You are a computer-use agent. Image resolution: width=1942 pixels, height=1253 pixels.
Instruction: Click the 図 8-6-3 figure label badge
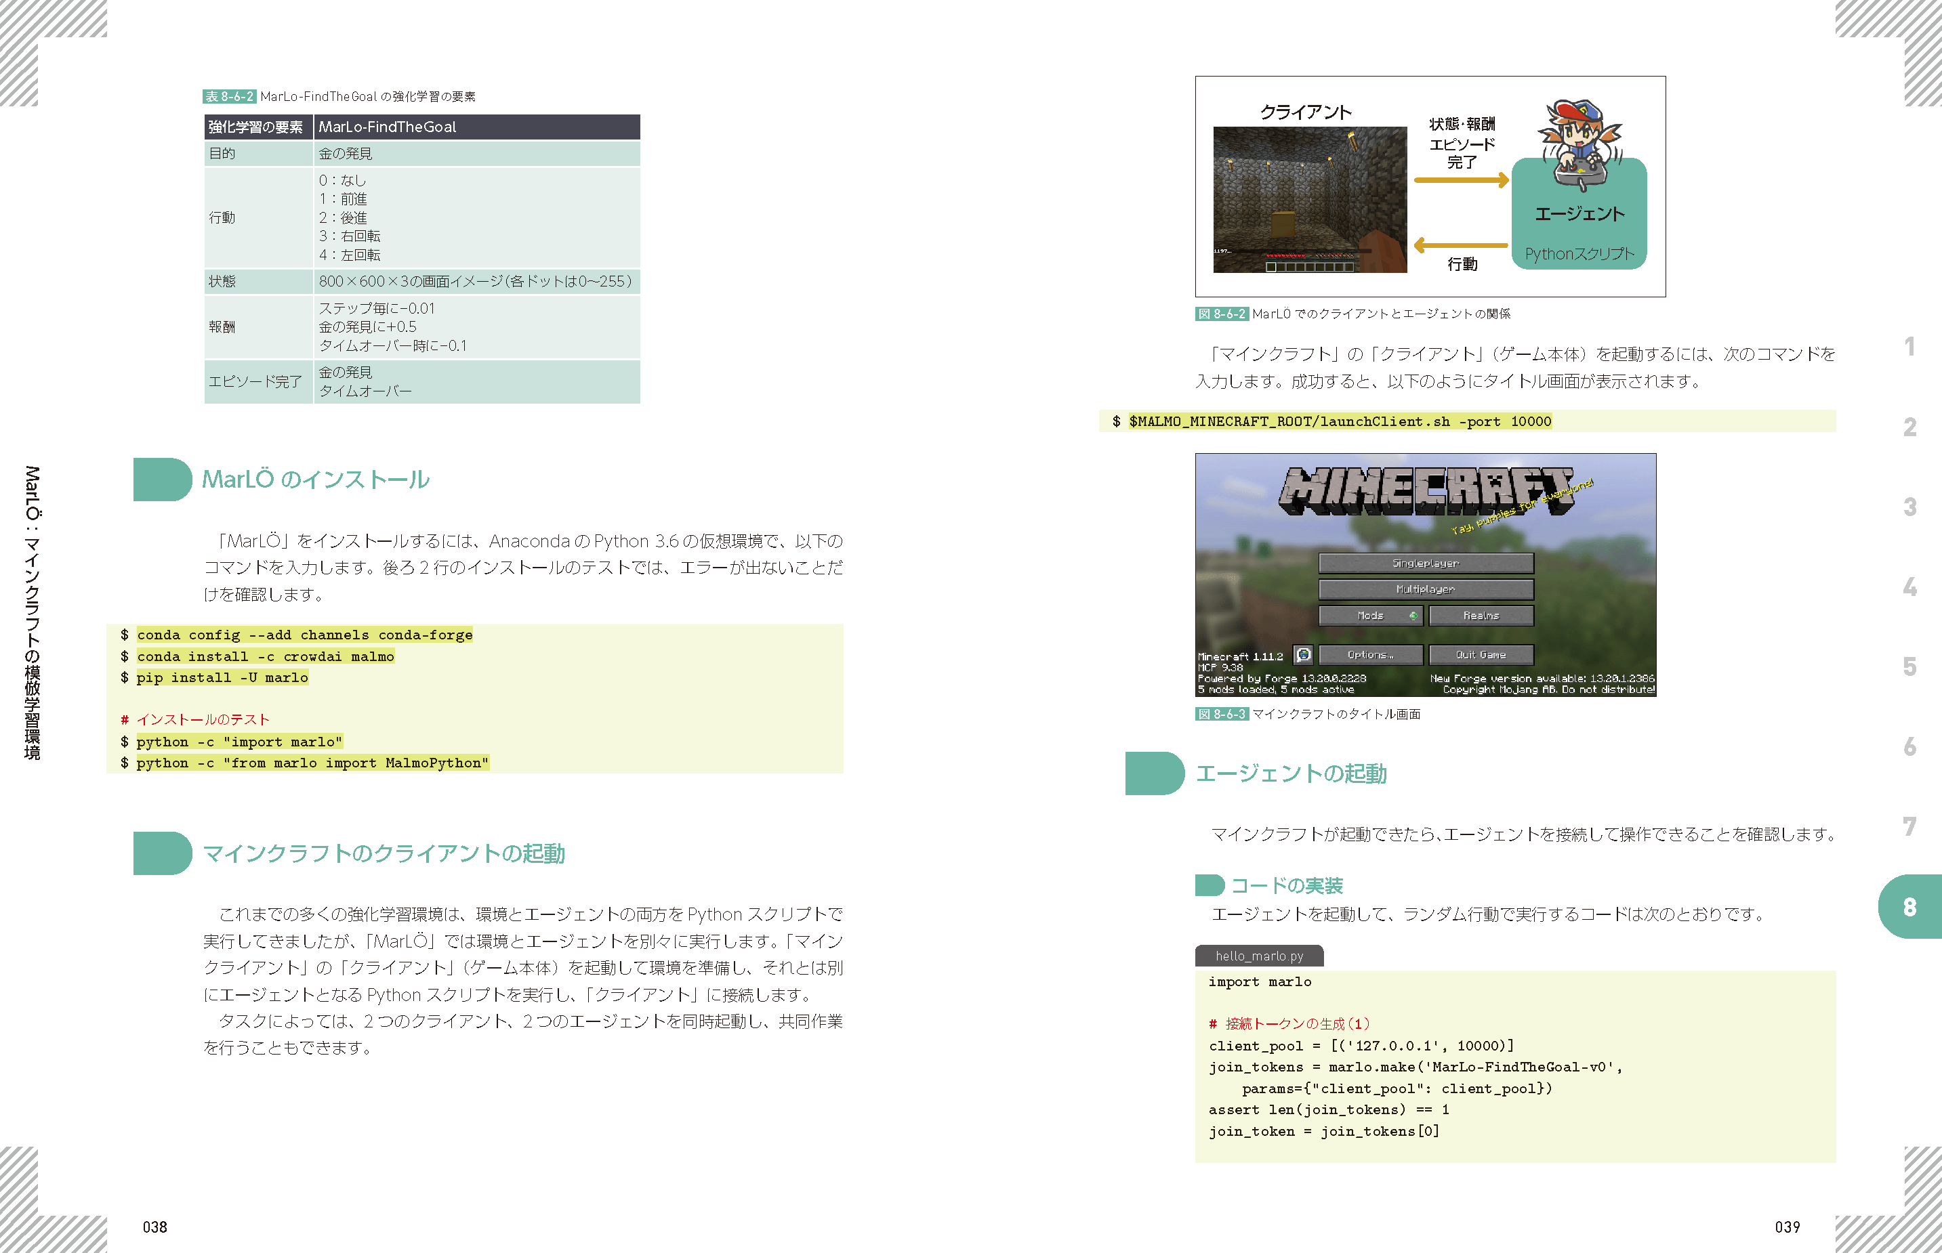[1222, 715]
